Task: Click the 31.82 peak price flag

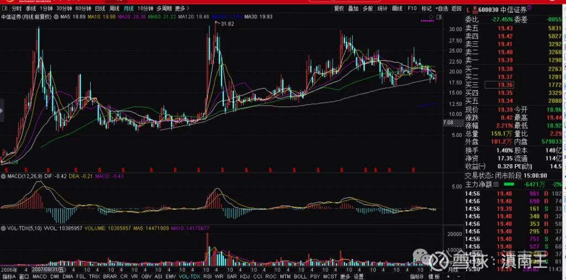Action: 226,24
